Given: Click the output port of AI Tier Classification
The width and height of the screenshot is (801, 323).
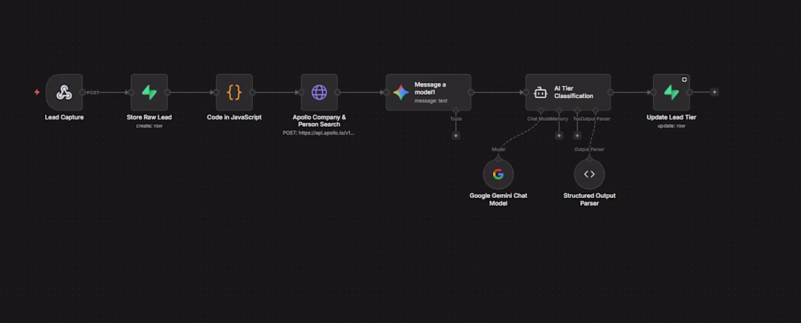Looking at the screenshot, I should (x=610, y=92).
